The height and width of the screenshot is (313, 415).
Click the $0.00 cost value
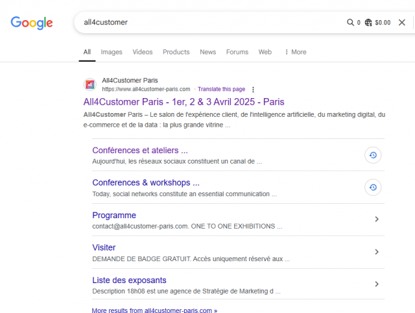click(x=383, y=23)
